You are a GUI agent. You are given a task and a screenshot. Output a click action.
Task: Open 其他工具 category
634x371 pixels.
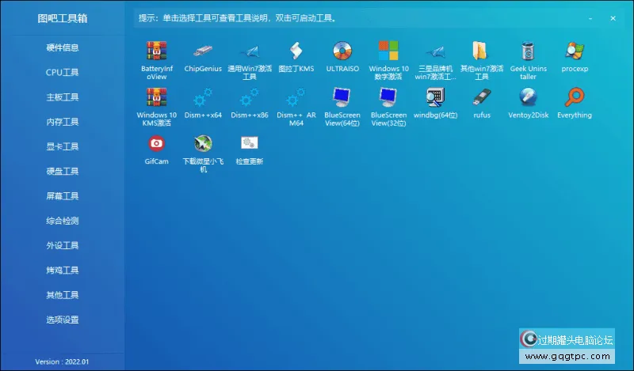[x=63, y=295]
